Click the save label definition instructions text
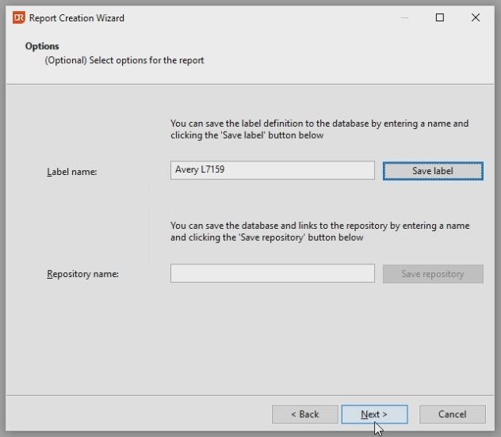The width and height of the screenshot is (501, 437). 319,129
